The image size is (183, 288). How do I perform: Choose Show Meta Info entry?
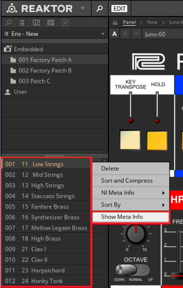[130, 217]
